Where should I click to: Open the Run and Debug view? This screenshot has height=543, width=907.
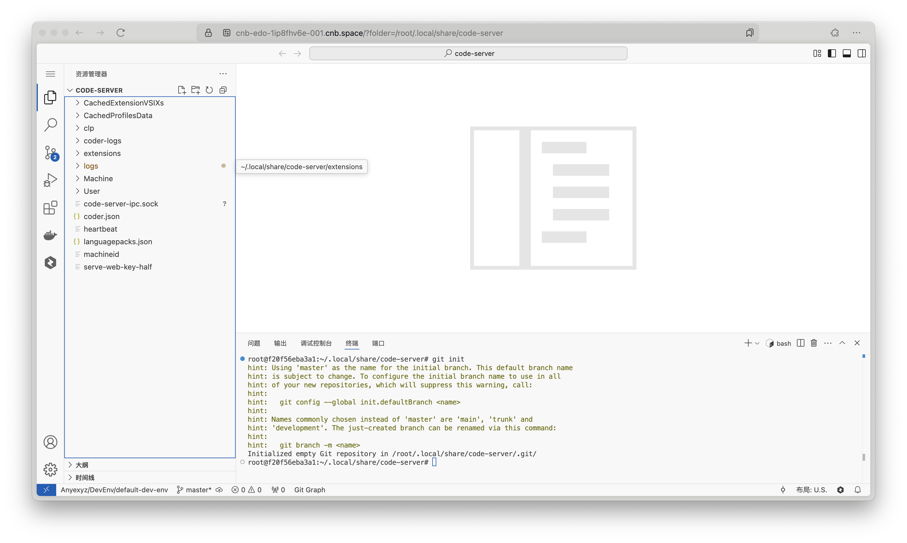(x=50, y=180)
